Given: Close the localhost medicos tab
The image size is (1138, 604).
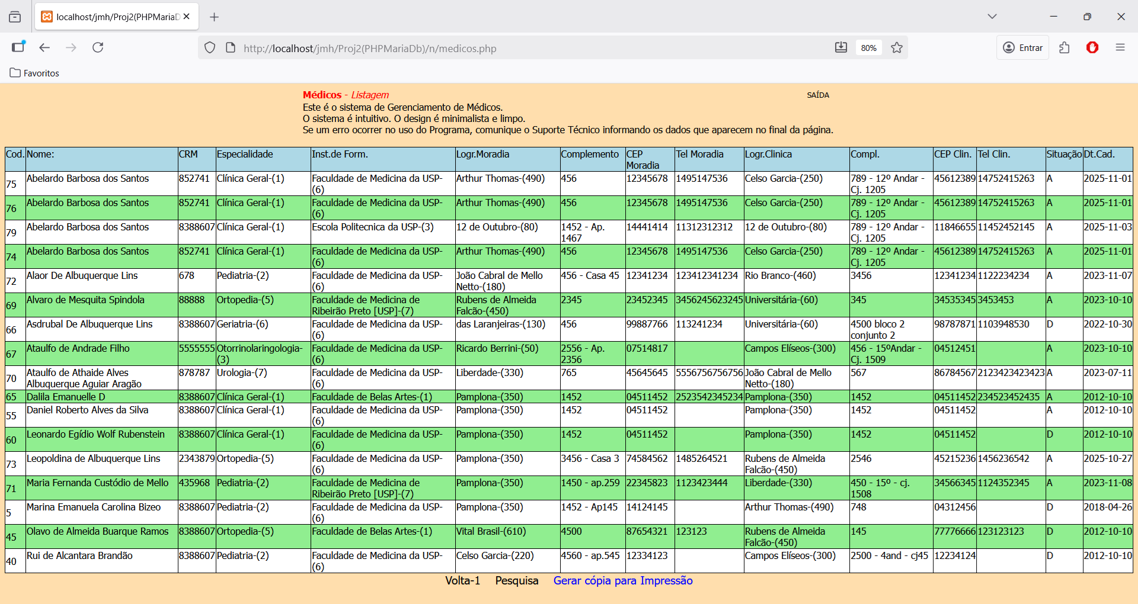Looking at the screenshot, I should coord(186,17).
